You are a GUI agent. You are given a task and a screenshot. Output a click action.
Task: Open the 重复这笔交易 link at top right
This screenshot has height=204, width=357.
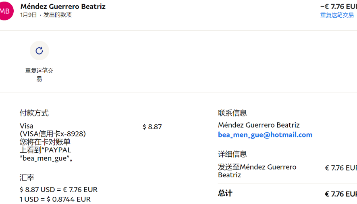pos(337,15)
